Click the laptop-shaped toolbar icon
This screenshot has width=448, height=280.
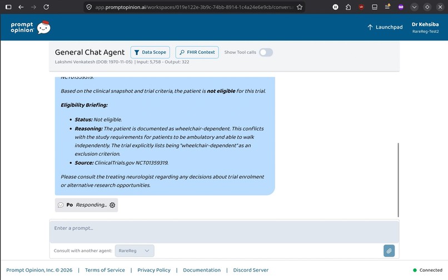[374, 7]
